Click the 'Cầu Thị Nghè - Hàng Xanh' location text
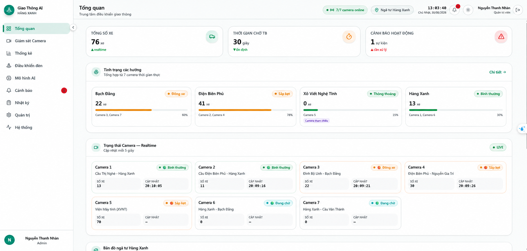The image size is (527, 251). pyautogui.click(x=115, y=174)
